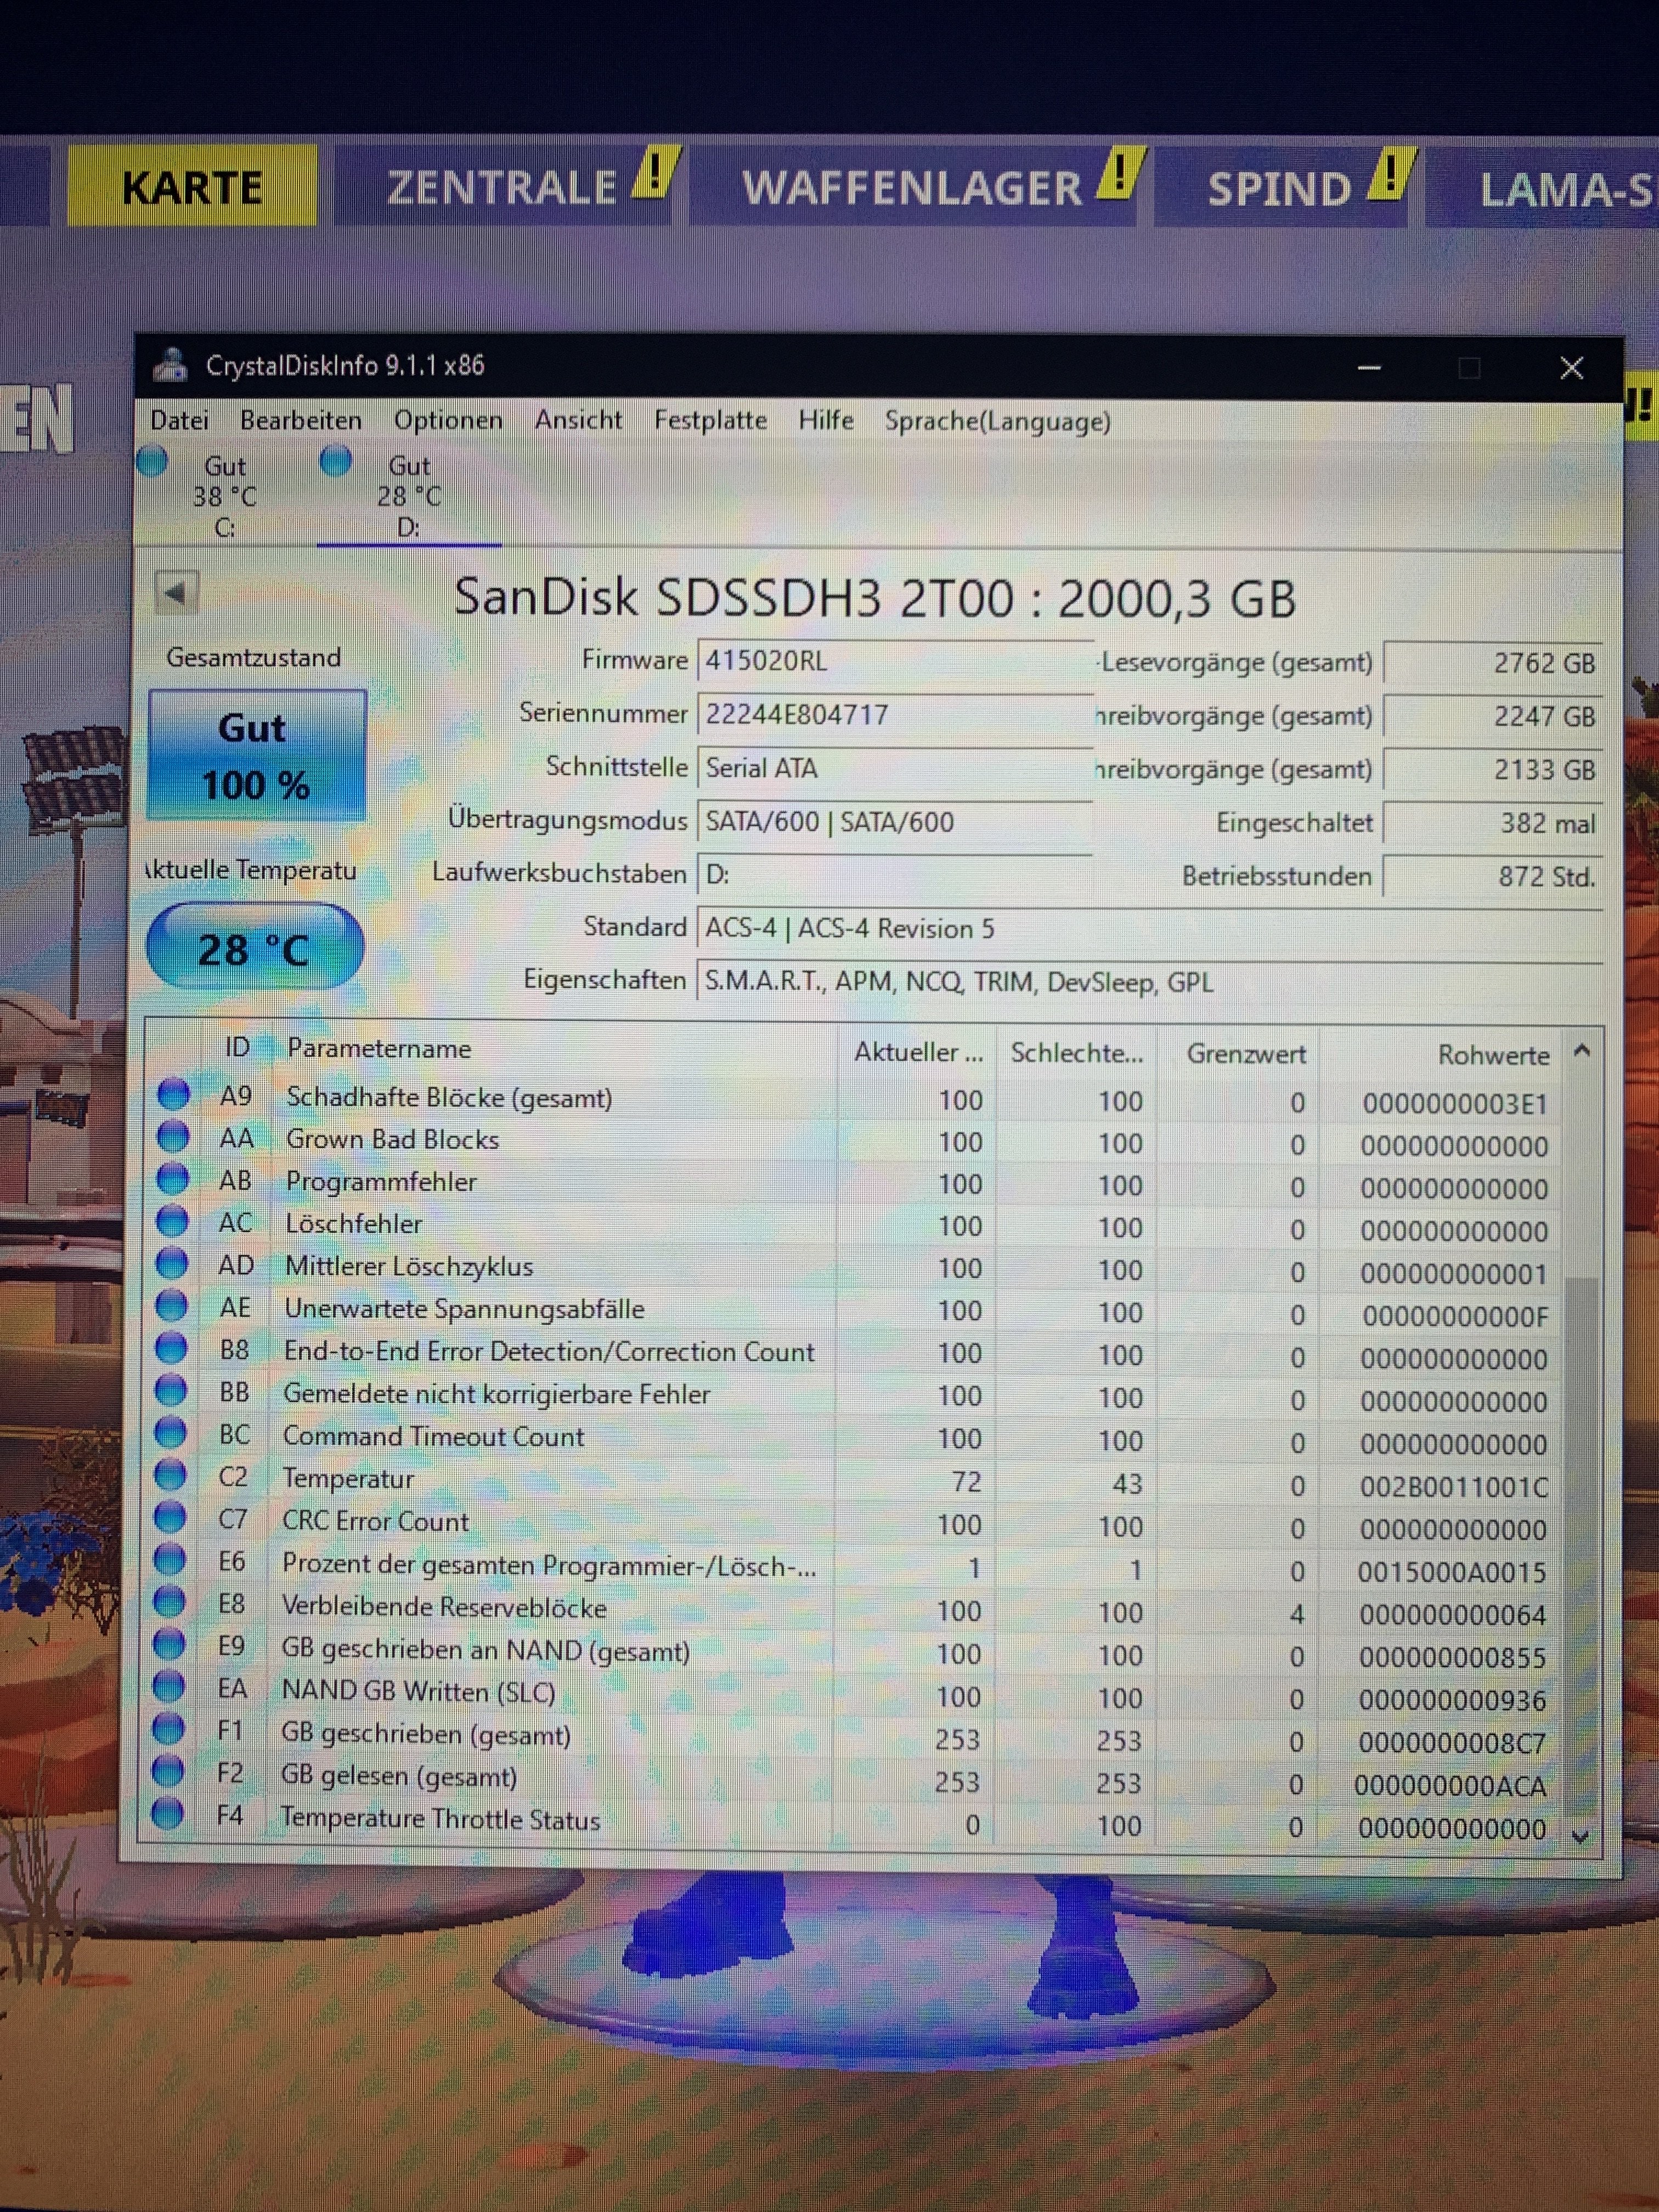Viewport: 1659px width, 2212px height.
Task: Click status circle of Temperature Throttle Status row
Action: pyautogui.click(x=168, y=1814)
